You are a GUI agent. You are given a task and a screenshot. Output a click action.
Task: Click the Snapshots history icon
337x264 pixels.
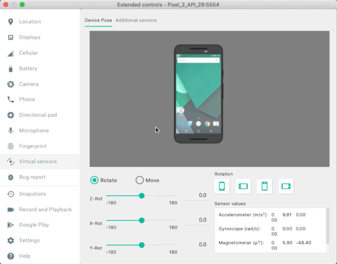(10, 194)
